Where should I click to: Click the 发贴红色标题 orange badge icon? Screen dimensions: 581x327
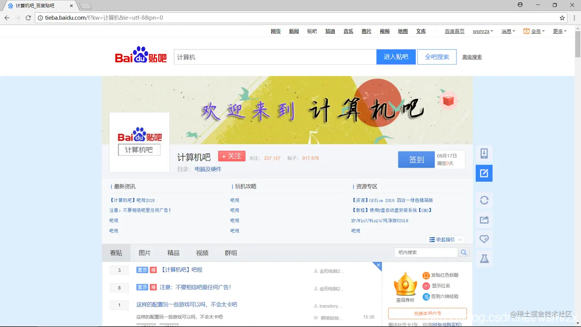coord(426,275)
